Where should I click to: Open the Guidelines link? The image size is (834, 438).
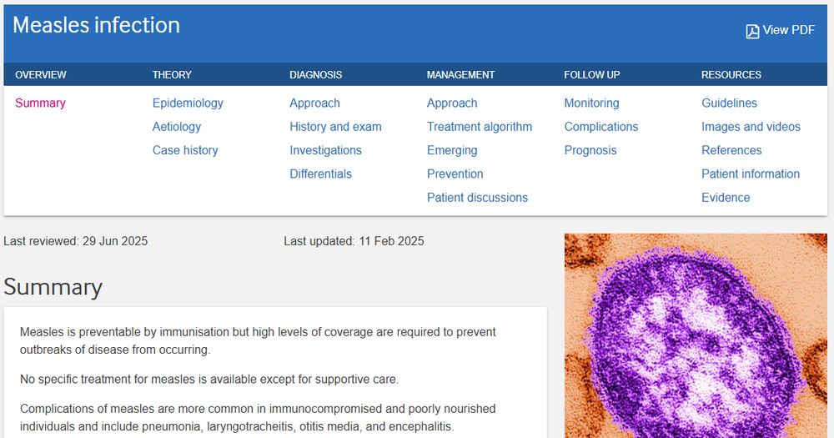pos(729,103)
